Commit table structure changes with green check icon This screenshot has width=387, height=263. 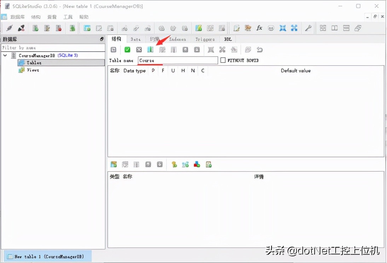[127, 49]
